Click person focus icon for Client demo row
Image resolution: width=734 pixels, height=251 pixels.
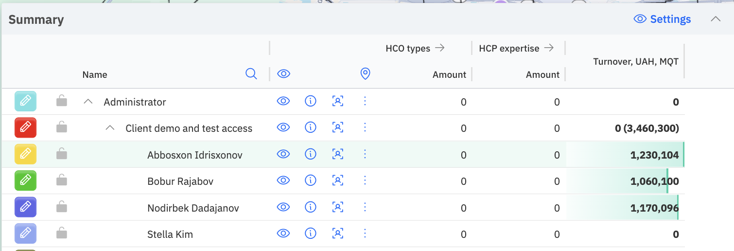tap(338, 127)
